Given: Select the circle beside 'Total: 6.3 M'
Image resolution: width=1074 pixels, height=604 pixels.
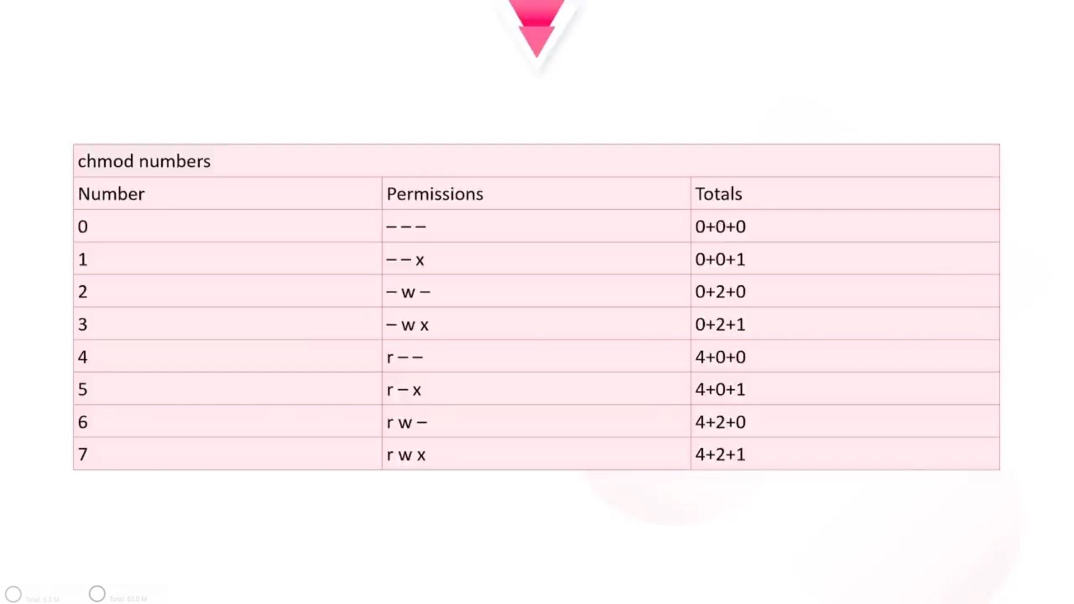Looking at the screenshot, I should pos(13,594).
